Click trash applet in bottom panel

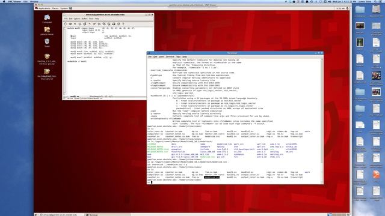click(348, 215)
